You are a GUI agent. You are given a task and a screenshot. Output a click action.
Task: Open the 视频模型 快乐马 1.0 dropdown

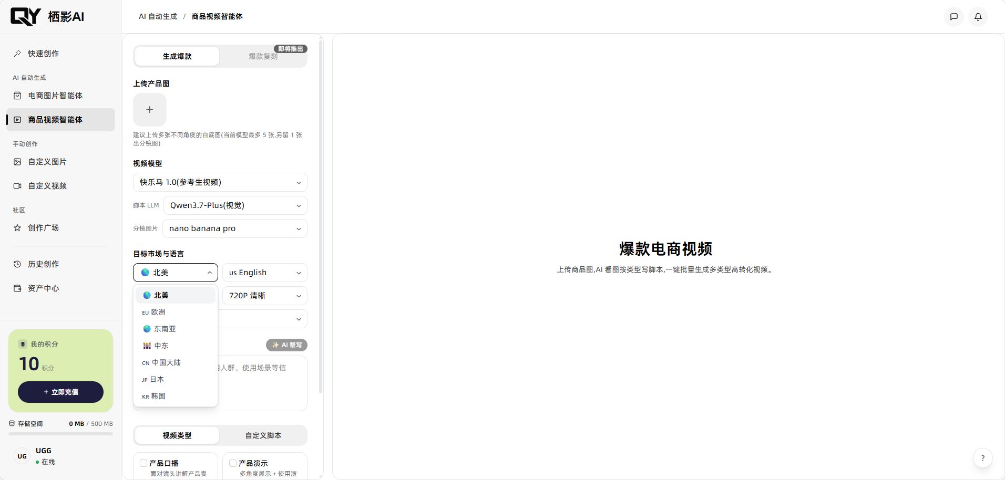[220, 182]
